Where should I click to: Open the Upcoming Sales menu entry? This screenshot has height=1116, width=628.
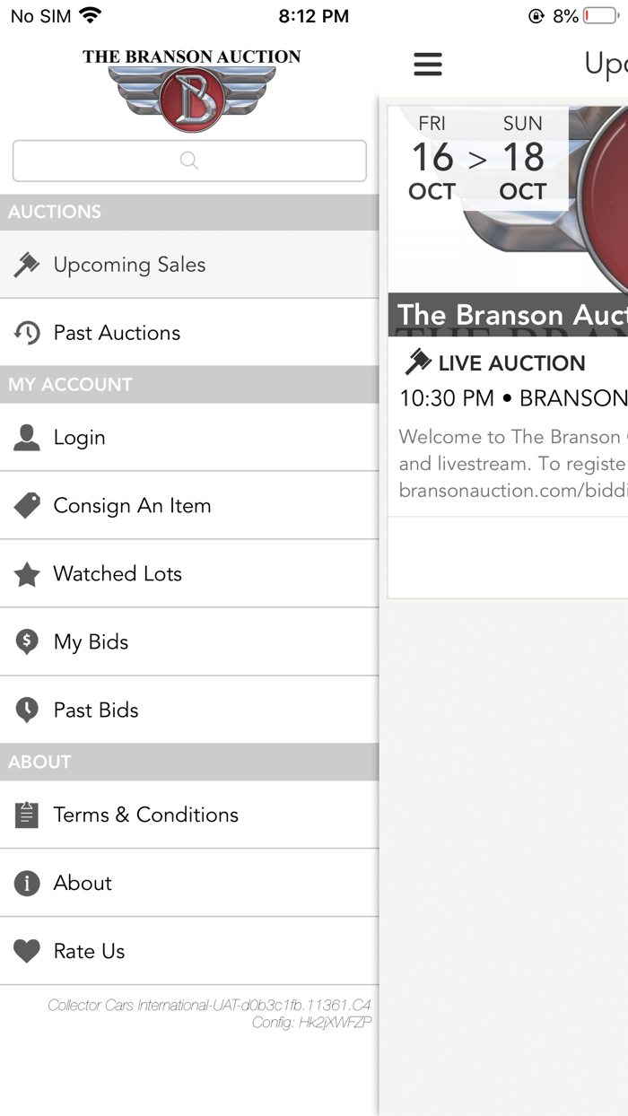(130, 264)
